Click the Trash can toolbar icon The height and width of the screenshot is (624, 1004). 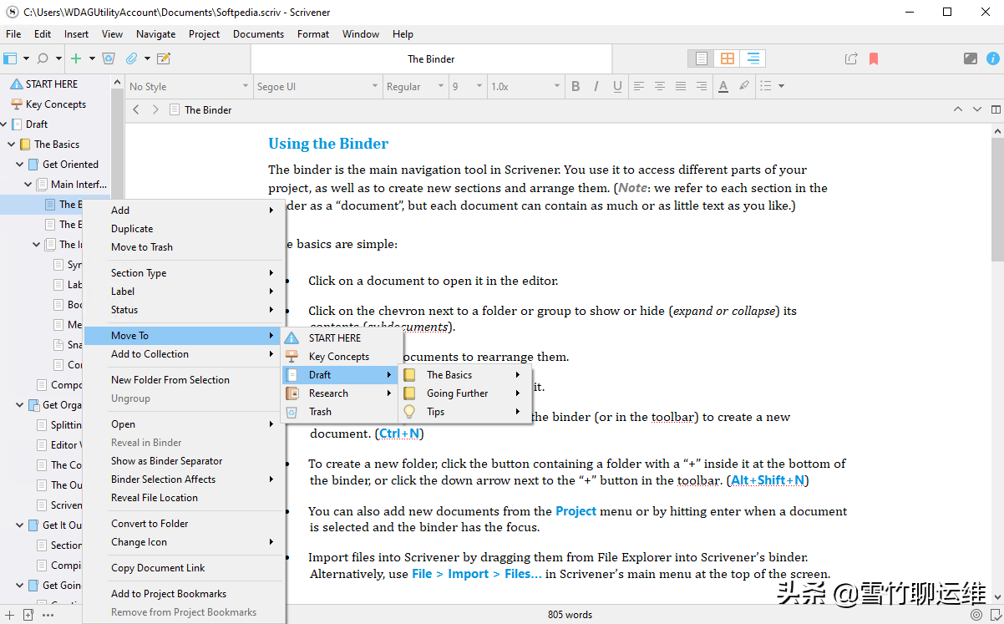pos(109,58)
